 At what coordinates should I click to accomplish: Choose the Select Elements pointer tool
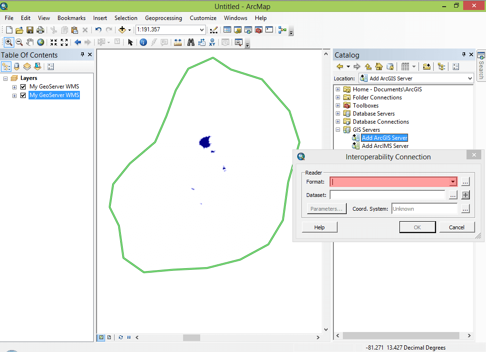130,42
